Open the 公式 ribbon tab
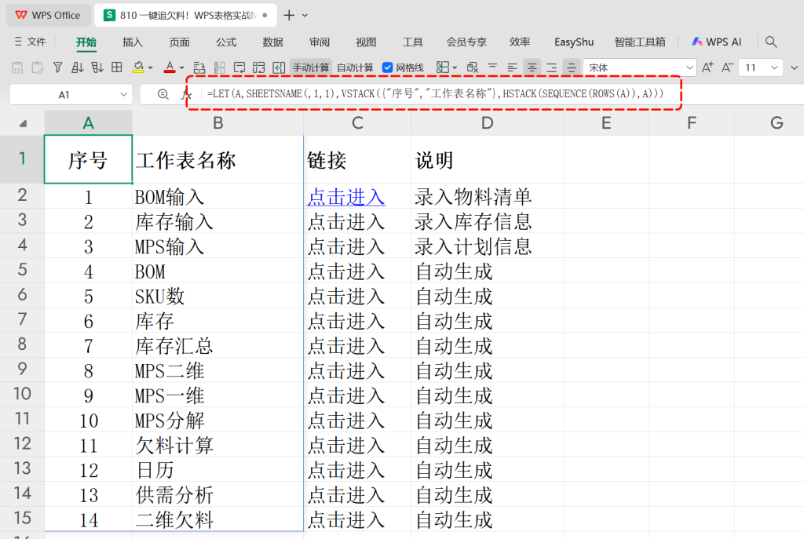 point(226,42)
